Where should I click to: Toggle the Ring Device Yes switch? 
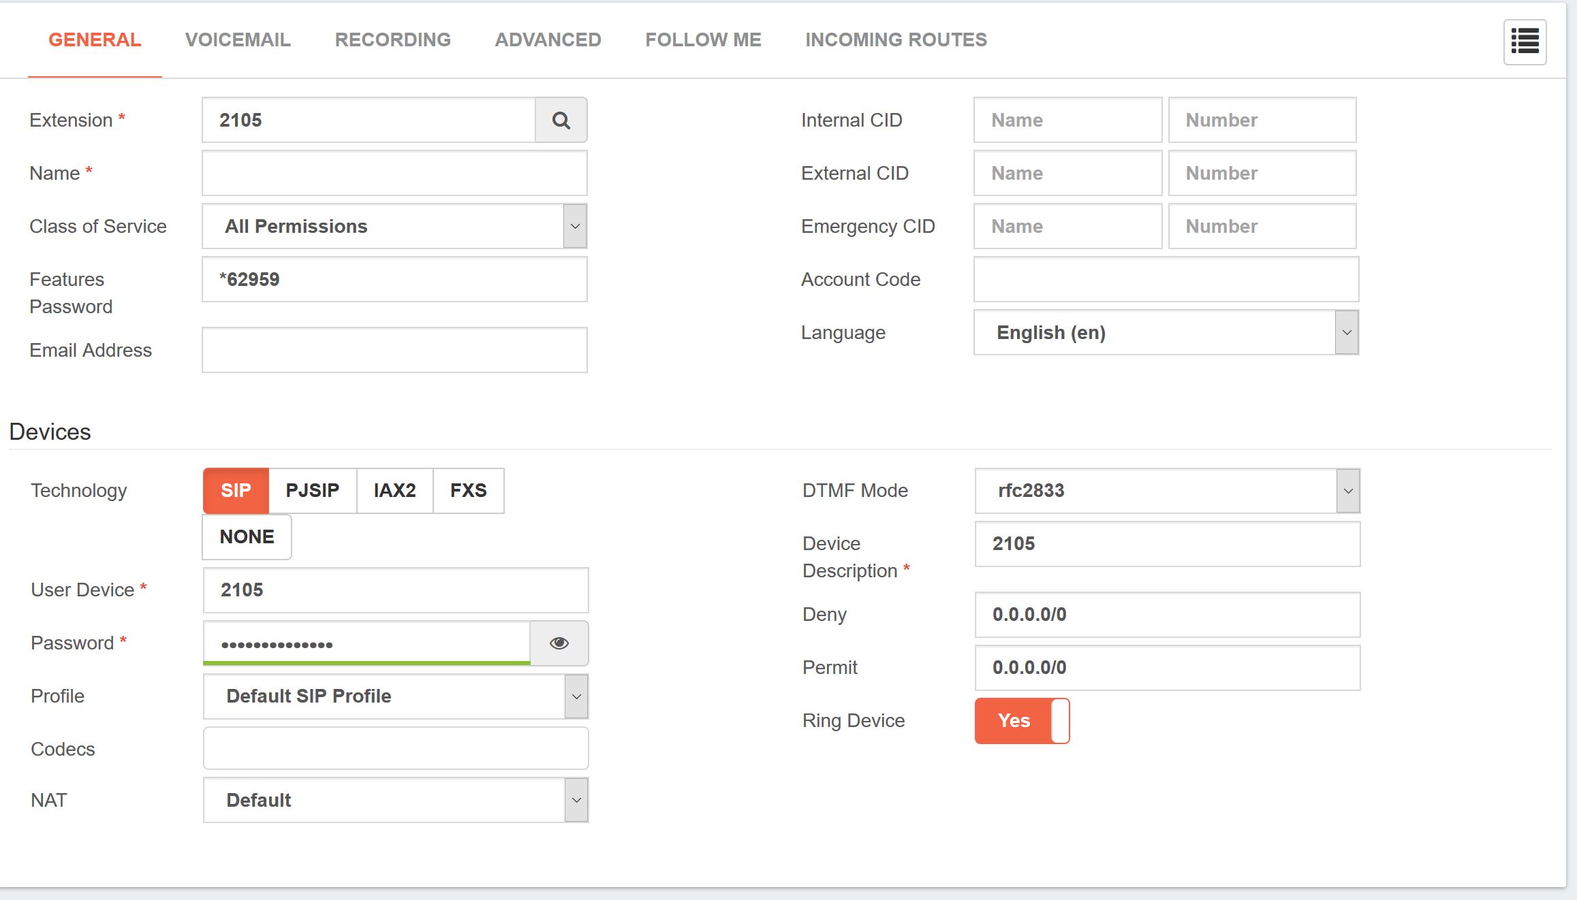click(x=1022, y=721)
